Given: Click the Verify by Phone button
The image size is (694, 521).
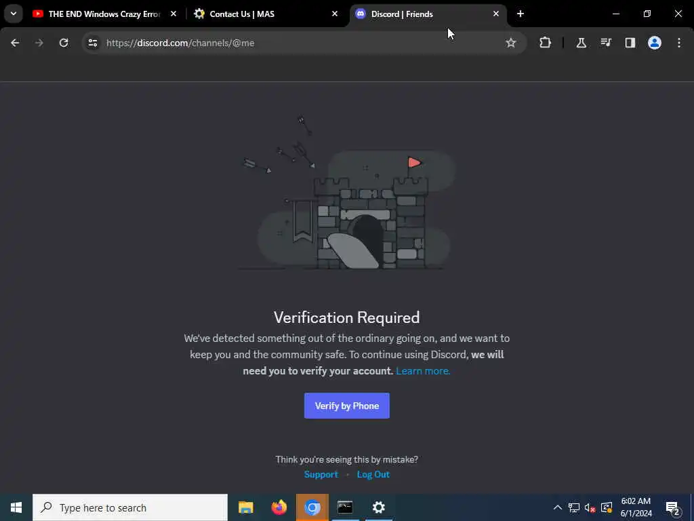Looking at the screenshot, I should [346, 406].
